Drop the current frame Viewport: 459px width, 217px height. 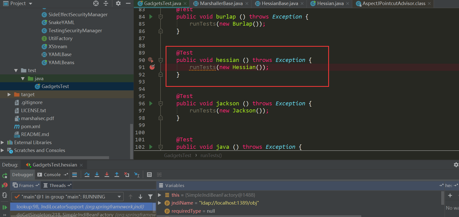(127, 175)
